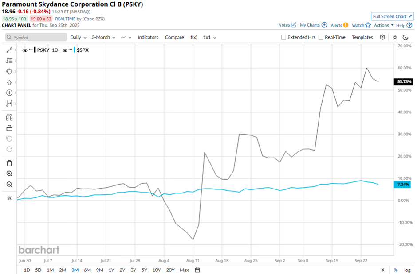Select the Max time range
The height and width of the screenshot is (274, 417).
(x=184, y=270)
